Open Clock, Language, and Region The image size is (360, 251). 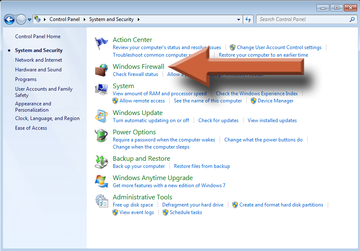[47, 118]
